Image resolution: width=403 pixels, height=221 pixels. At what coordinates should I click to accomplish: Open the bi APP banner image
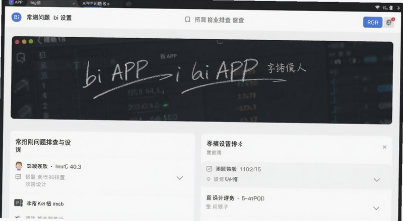[202, 80]
